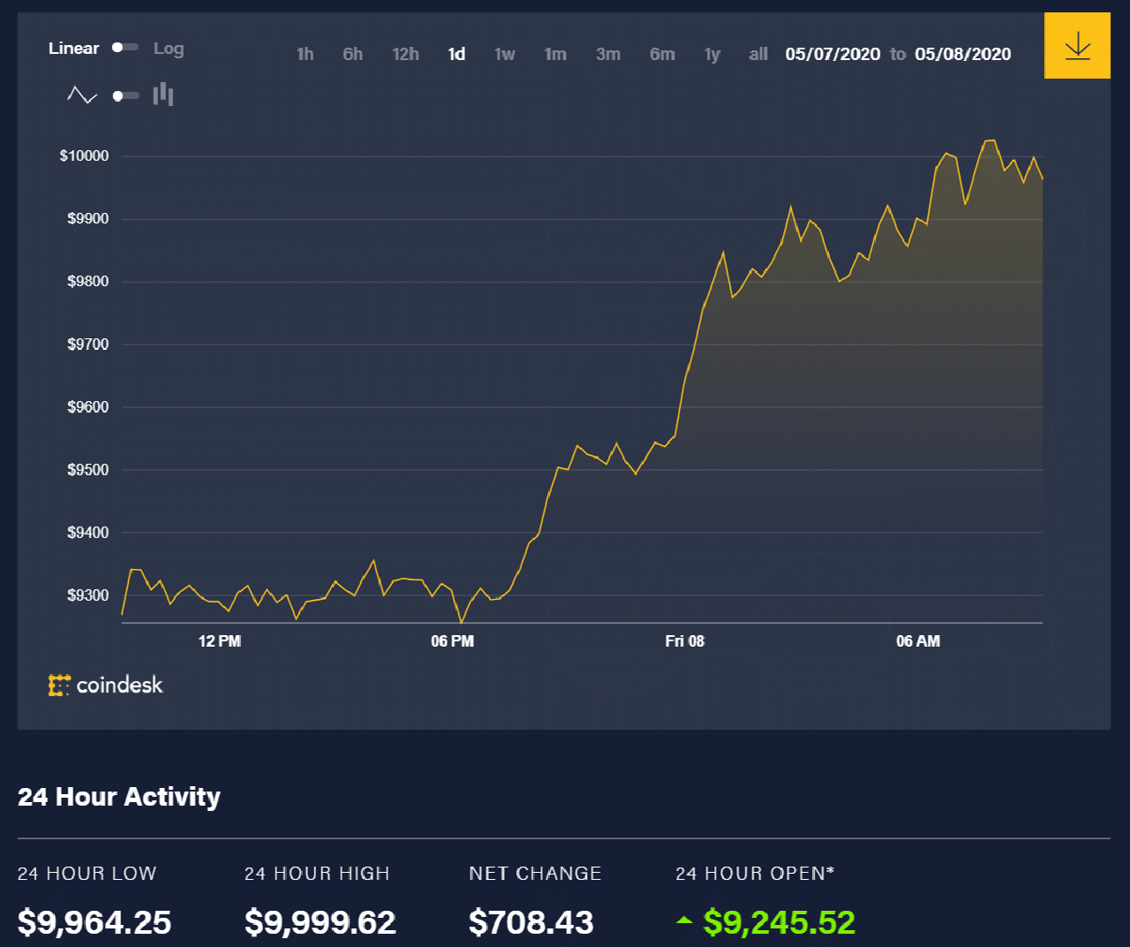1130x947 pixels.
Task: Edit the start date 05/07/2020
Action: coord(832,54)
